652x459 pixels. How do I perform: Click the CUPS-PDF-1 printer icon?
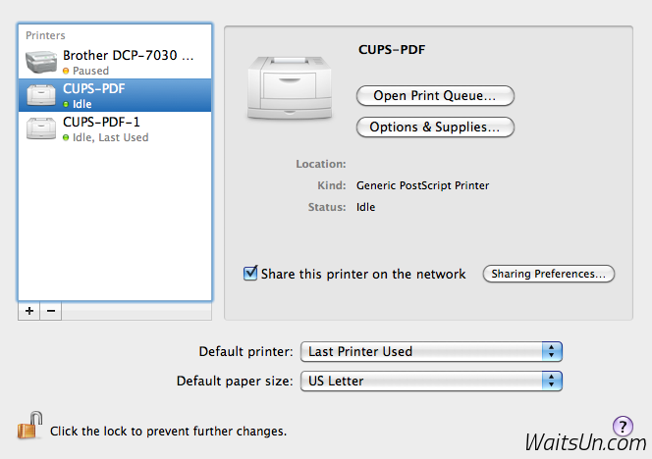[x=41, y=127]
